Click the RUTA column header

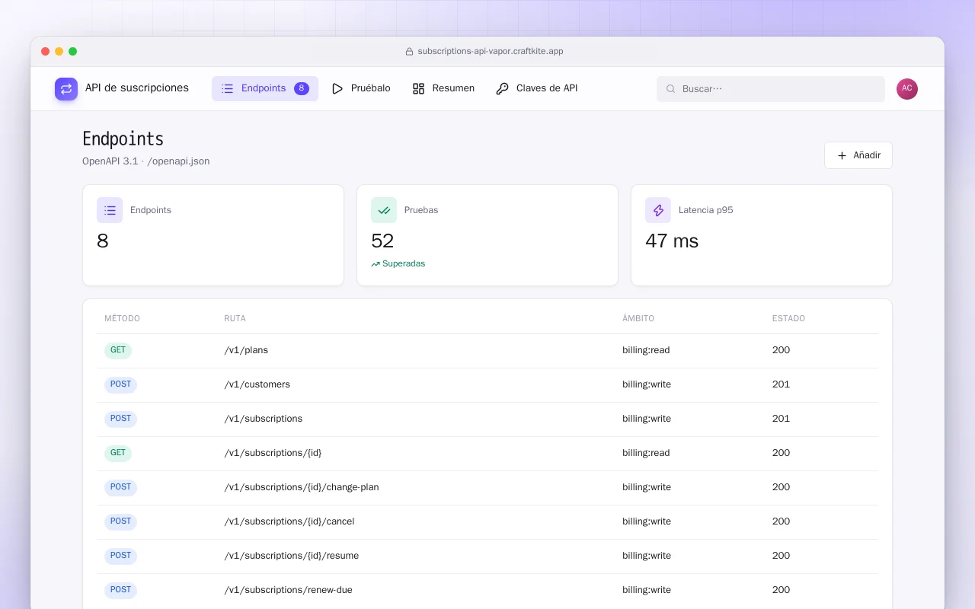235,318
